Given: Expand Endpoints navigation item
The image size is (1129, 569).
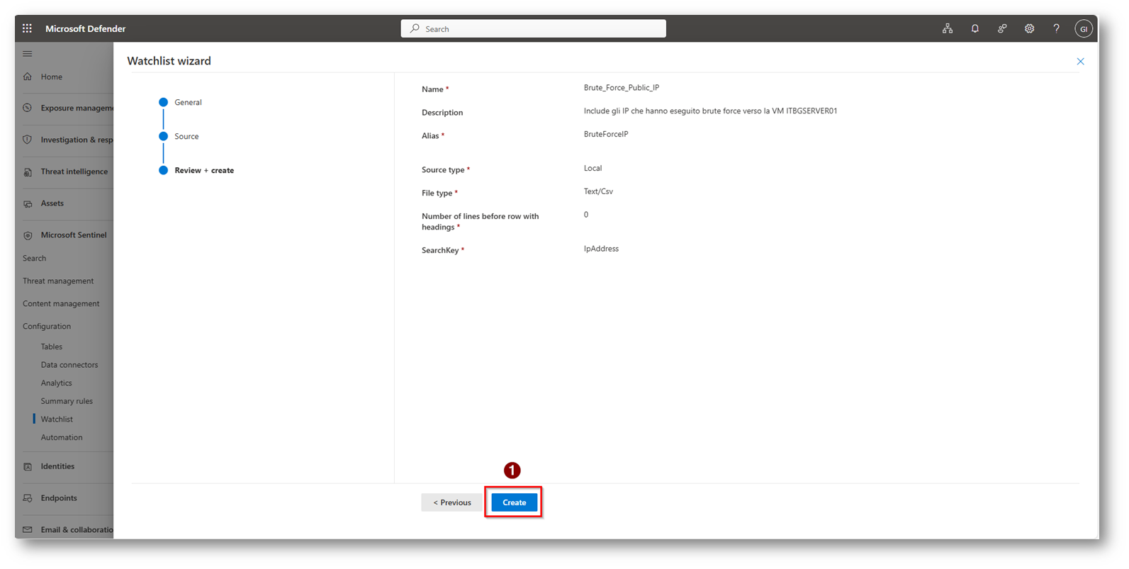Looking at the screenshot, I should (59, 498).
